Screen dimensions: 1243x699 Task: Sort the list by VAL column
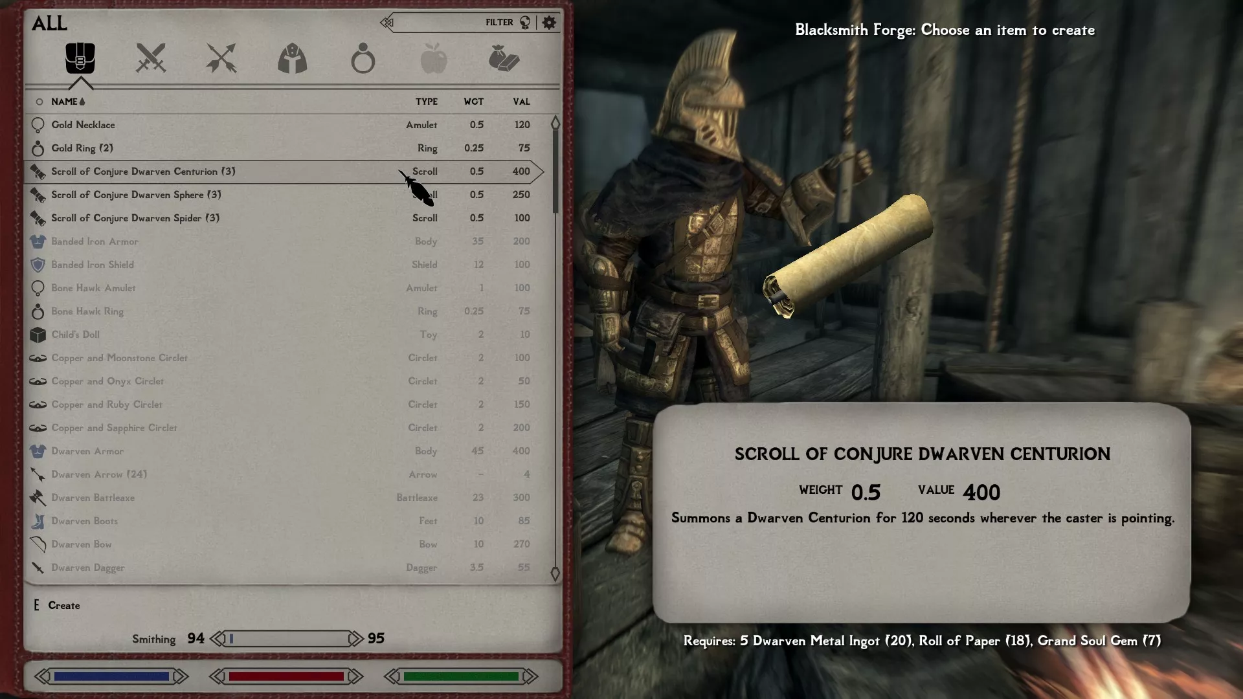[x=521, y=102]
